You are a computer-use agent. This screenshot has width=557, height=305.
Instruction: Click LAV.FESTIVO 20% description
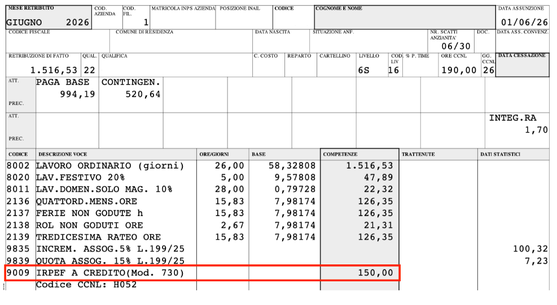point(80,178)
